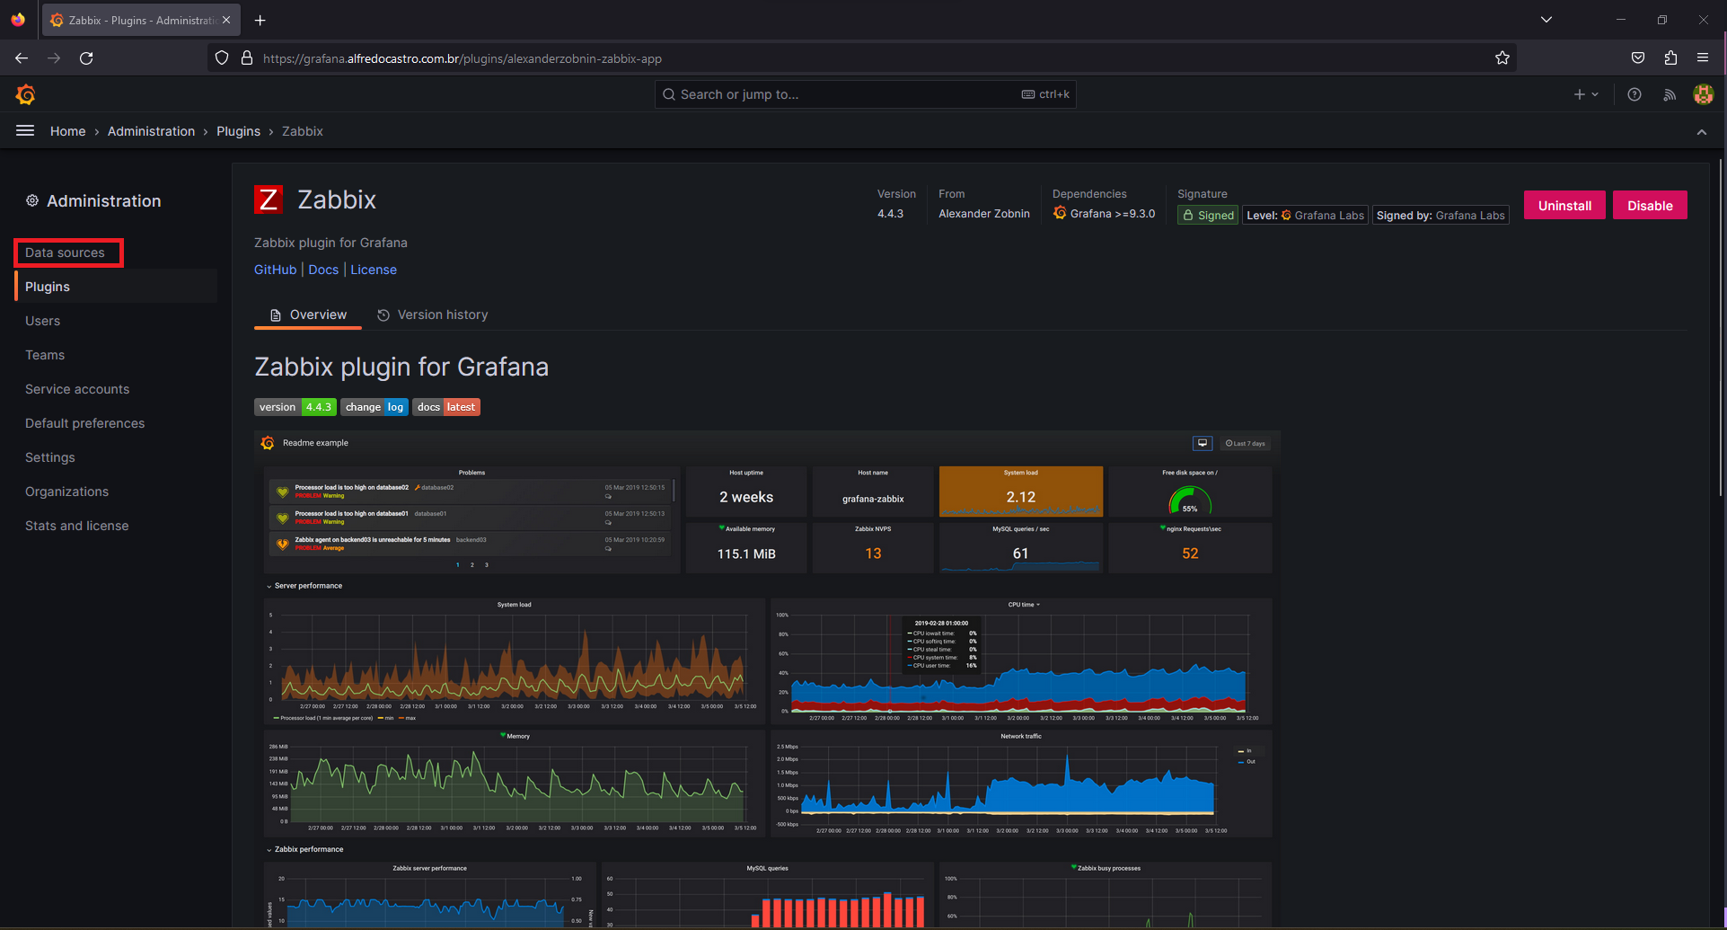Click the Uninstall button
The width and height of the screenshot is (1727, 930).
(1564, 205)
